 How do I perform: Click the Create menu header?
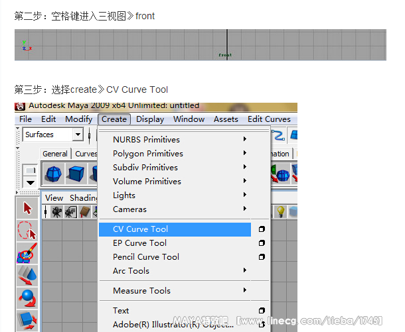pyautogui.click(x=114, y=119)
